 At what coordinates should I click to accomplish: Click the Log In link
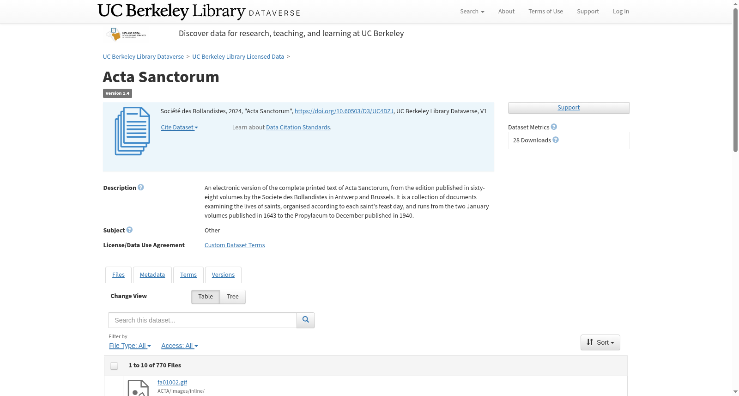click(621, 12)
